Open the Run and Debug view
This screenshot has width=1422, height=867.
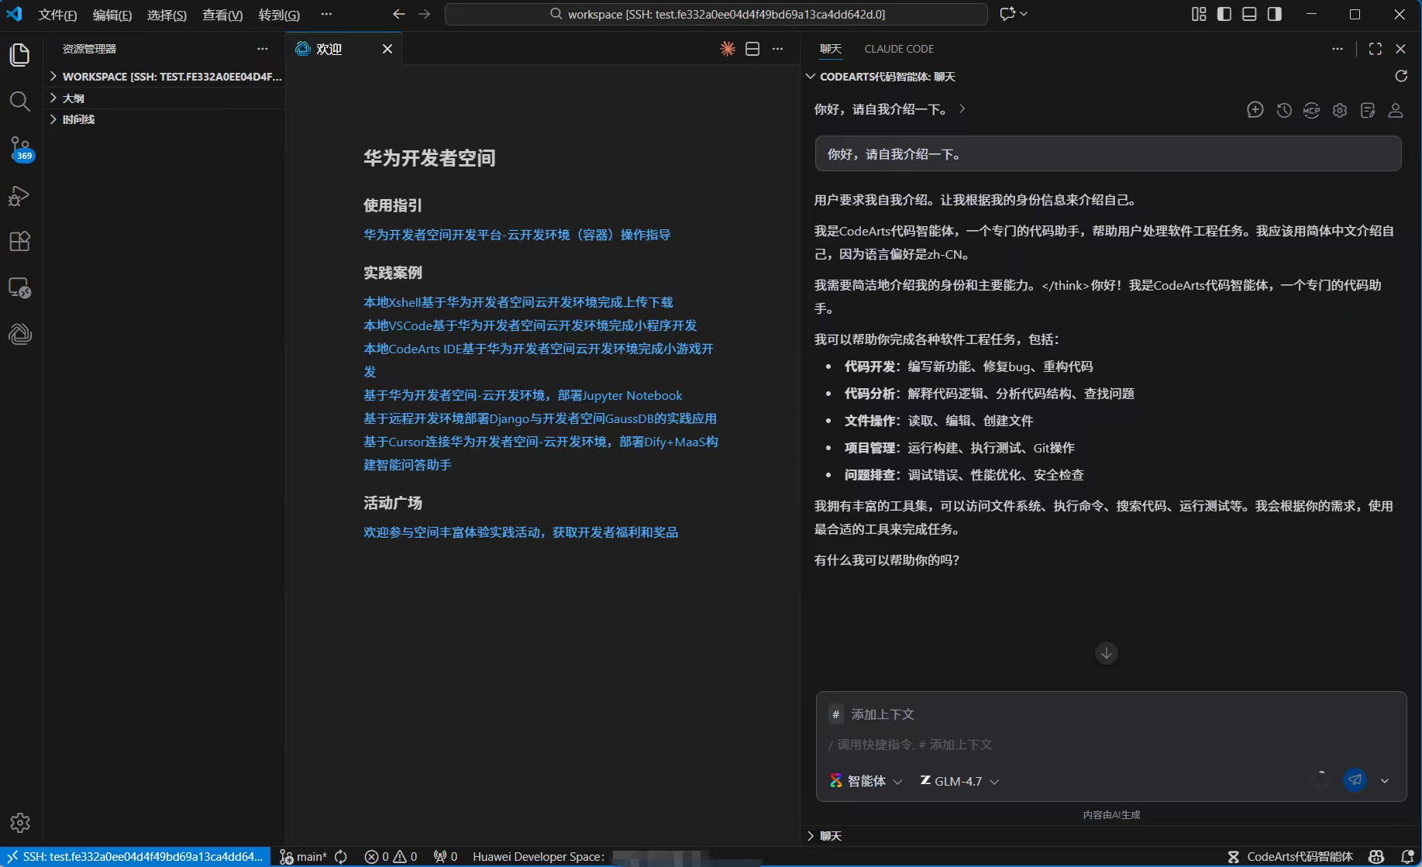click(x=20, y=196)
